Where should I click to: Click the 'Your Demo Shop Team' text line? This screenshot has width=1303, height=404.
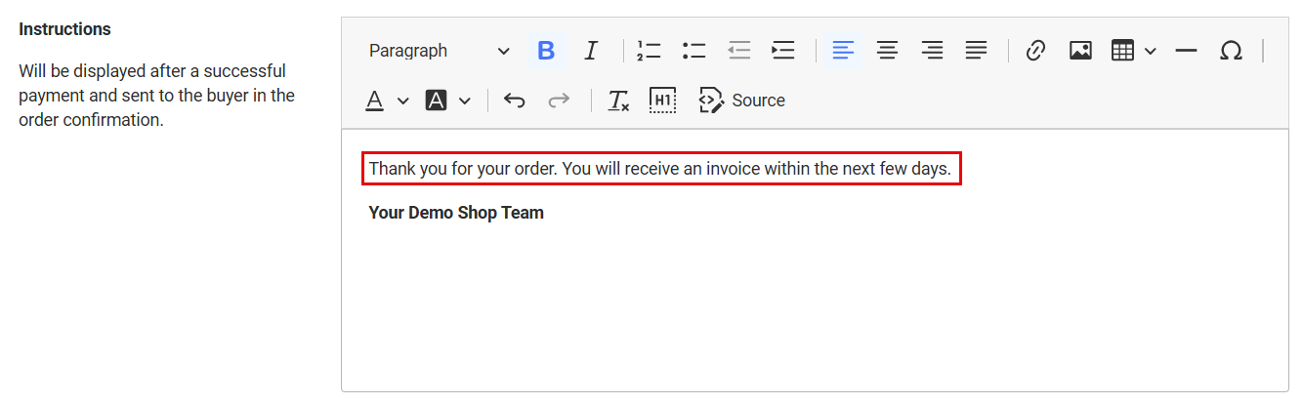(x=456, y=213)
